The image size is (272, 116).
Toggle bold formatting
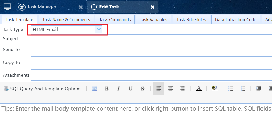(107, 89)
